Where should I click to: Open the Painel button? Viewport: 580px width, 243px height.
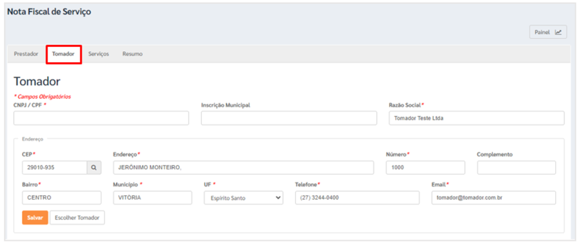548,32
